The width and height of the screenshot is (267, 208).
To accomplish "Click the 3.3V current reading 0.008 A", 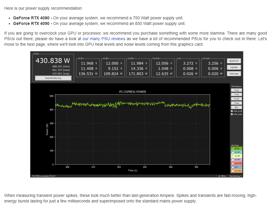I will click(x=190, y=69).
